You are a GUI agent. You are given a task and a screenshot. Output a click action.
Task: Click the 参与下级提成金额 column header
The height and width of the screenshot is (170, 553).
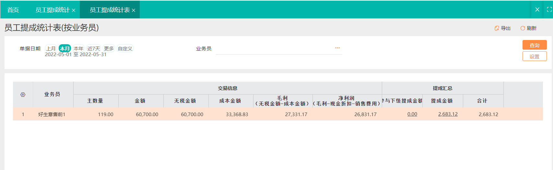pos(402,101)
